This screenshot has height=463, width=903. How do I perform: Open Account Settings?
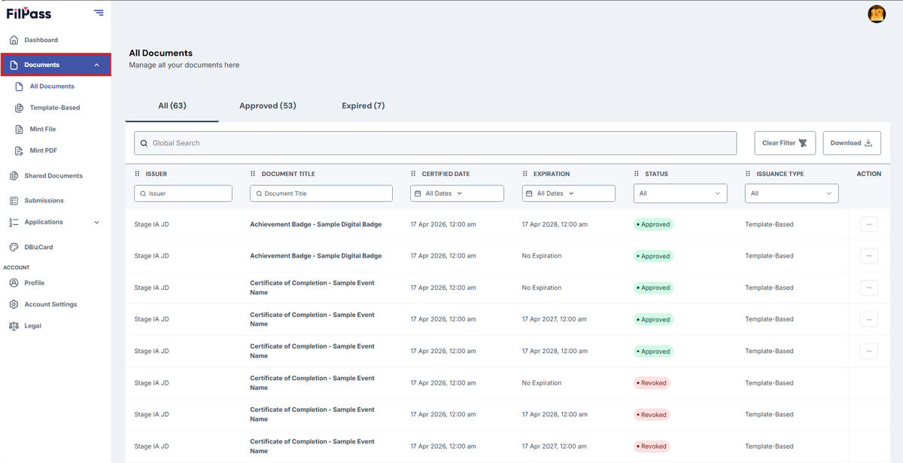tap(50, 305)
